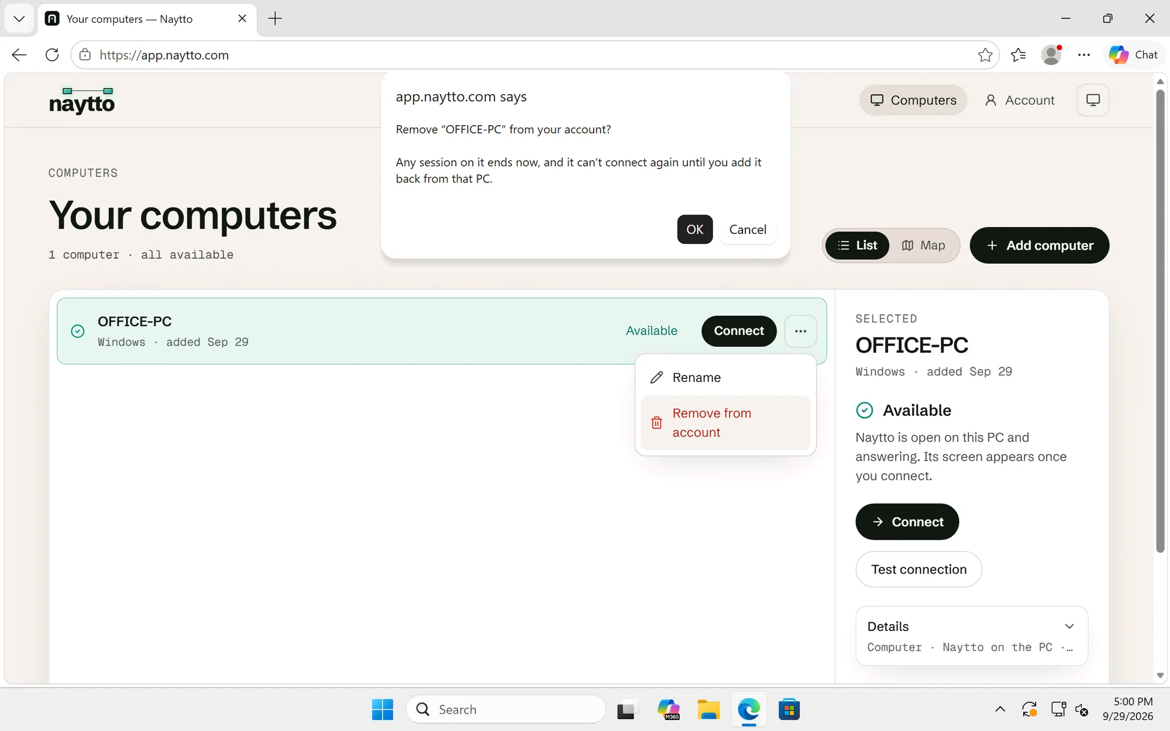
Task: Reload the page with the refresh icon
Action: (52, 55)
